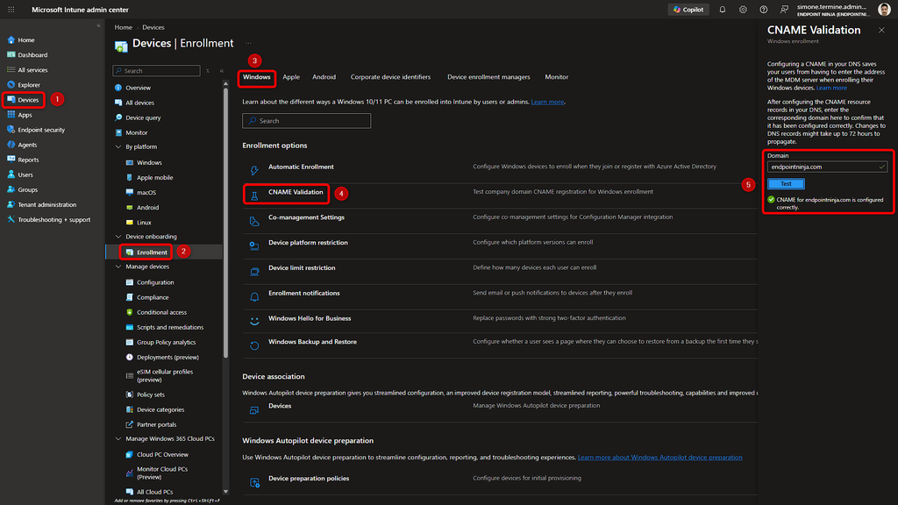Open Explorer in left navigation
Screen dimensions: 898x505
coord(29,85)
